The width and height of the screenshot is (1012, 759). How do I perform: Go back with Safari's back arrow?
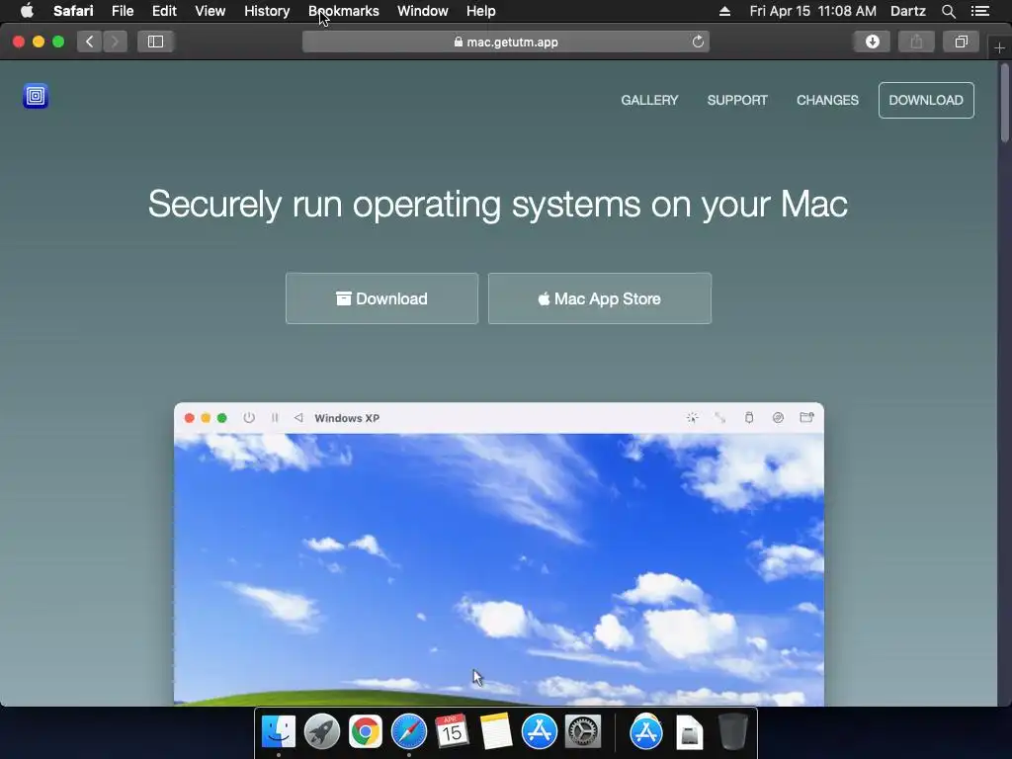tap(90, 42)
